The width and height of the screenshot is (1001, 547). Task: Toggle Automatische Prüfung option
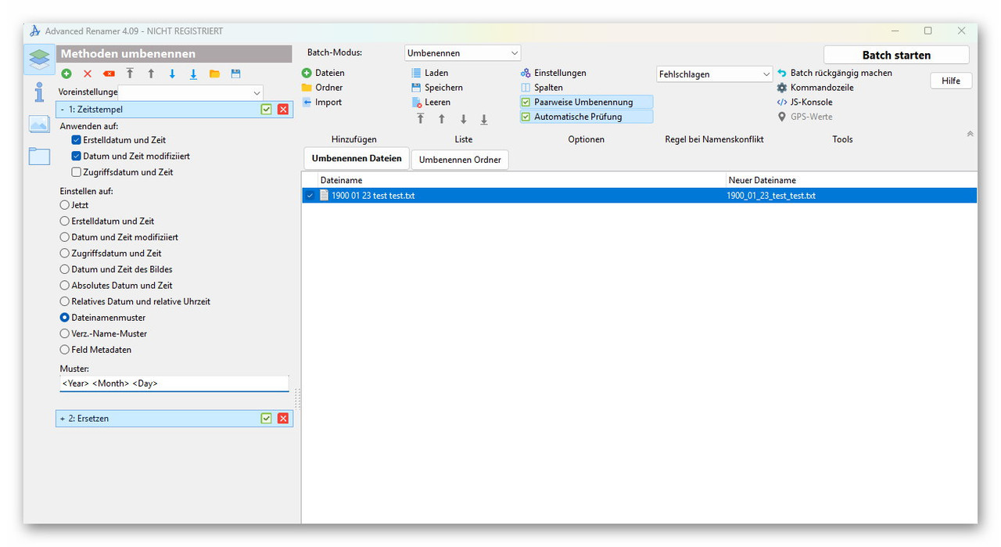[587, 117]
